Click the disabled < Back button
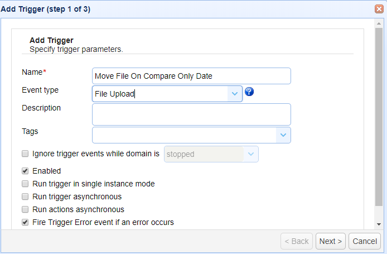This screenshot has height=254, width=387. (x=297, y=241)
